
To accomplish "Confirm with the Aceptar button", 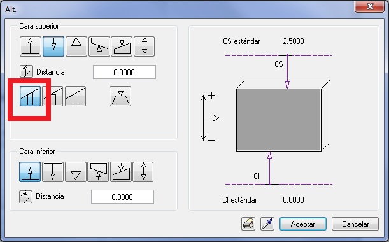I will pyautogui.click(x=303, y=224).
